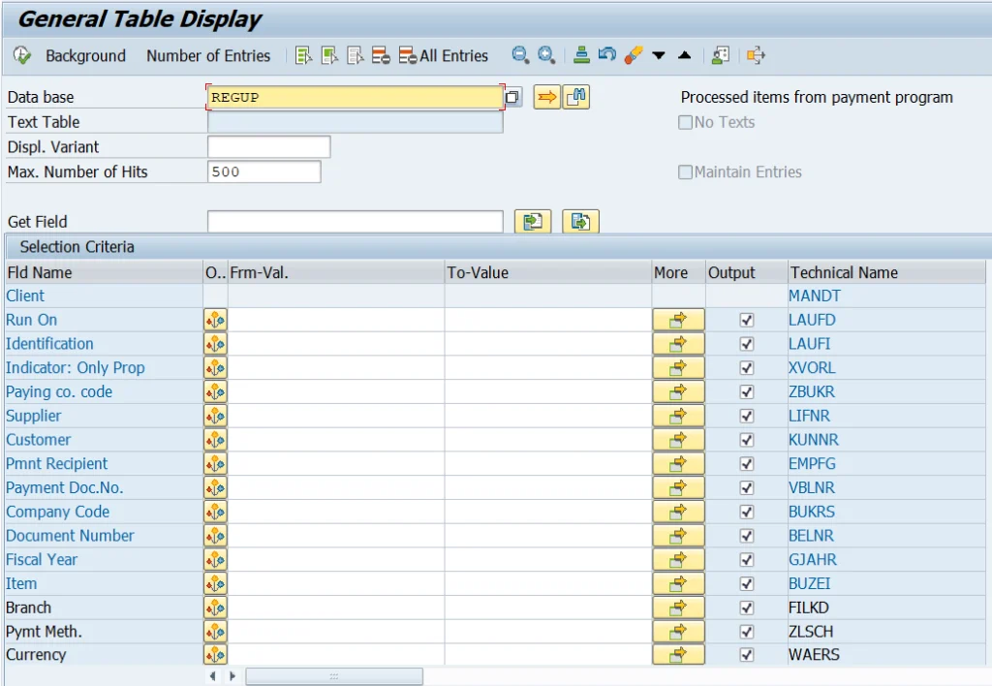Viewport: 992px width, 686px height.
Task: Click the undo arrow icon in toolbar
Action: [x=606, y=55]
